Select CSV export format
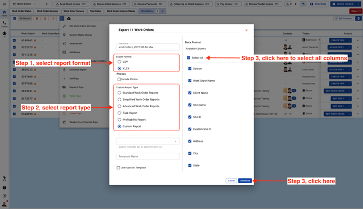The image size is (363, 209). tap(119, 62)
